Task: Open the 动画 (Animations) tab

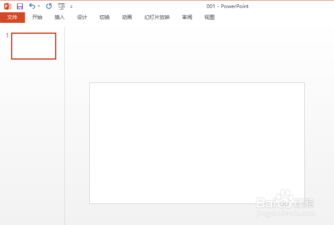Action: point(127,17)
